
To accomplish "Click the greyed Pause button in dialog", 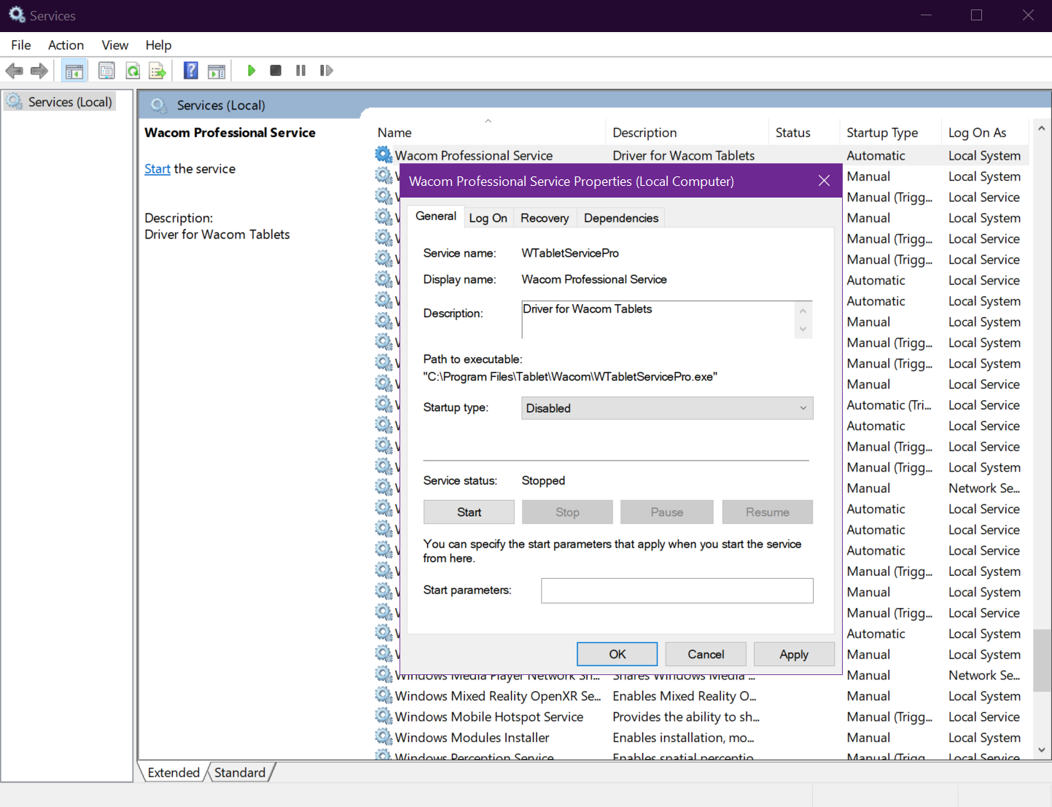I will click(666, 512).
